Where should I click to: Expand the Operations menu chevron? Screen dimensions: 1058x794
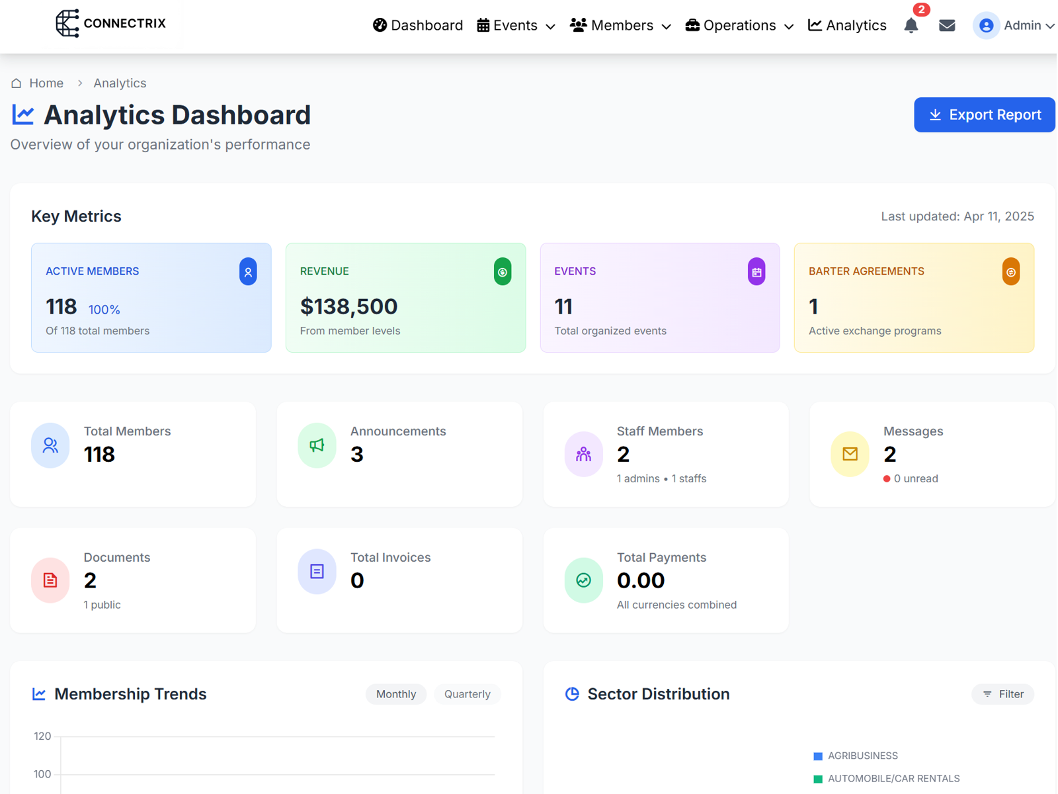(x=788, y=26)
